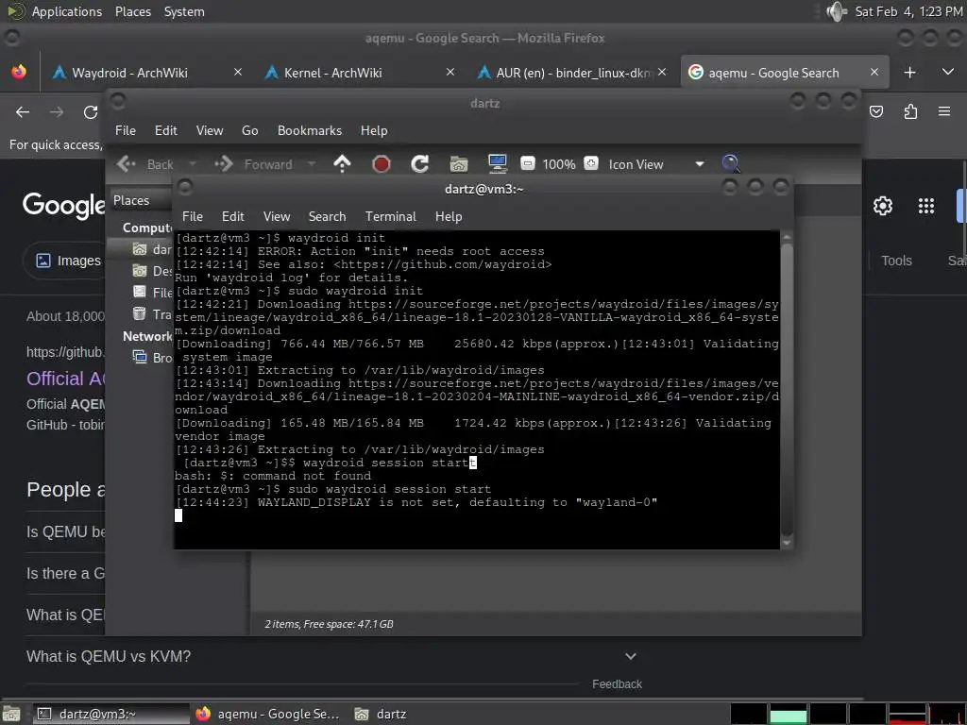
Task: Click the clock showing Sat Feb 4
Action: tap(908, 11)
